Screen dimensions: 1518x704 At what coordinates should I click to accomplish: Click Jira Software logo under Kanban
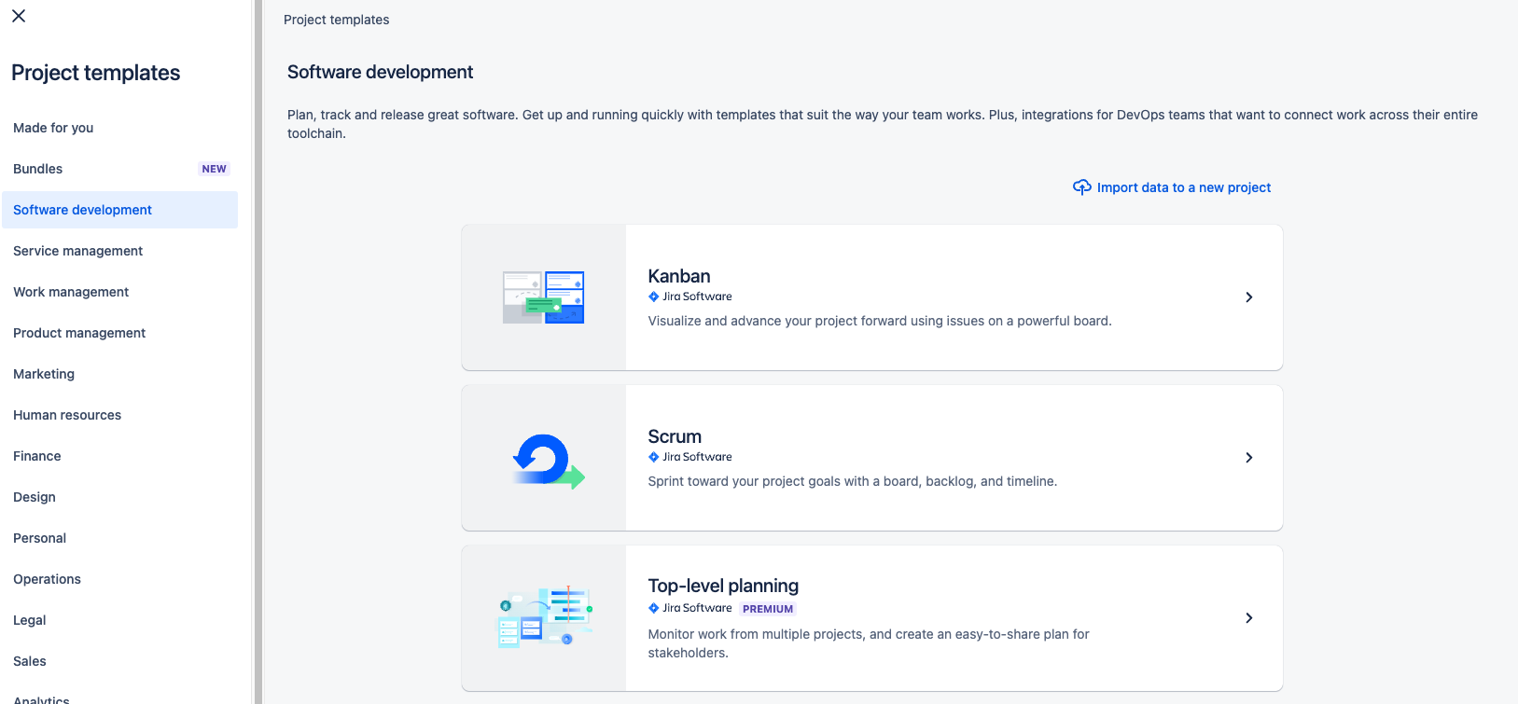[690, 297]
